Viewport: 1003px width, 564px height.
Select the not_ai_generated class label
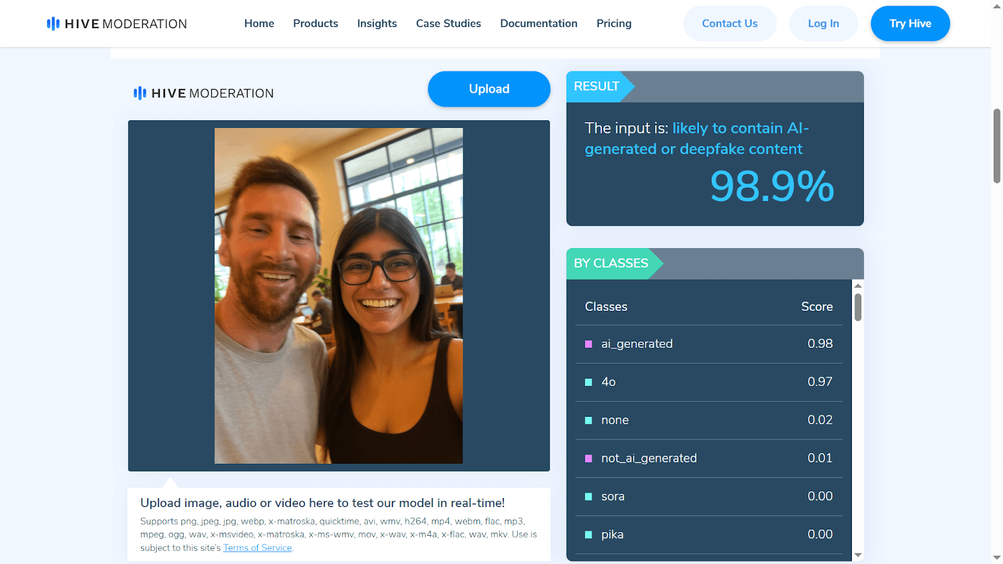point(649,458)
